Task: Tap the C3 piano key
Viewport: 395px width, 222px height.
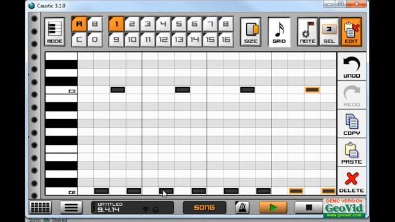Action: point(61,90)
